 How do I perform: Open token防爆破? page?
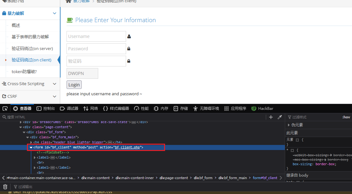click(x=24, y=72)
